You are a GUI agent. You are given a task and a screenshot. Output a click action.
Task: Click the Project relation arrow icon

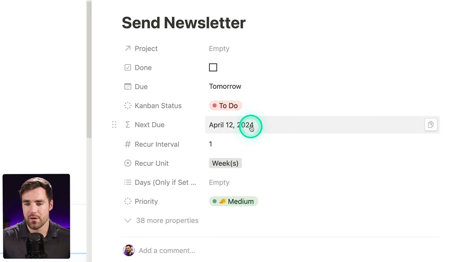(x=127, y=48)
